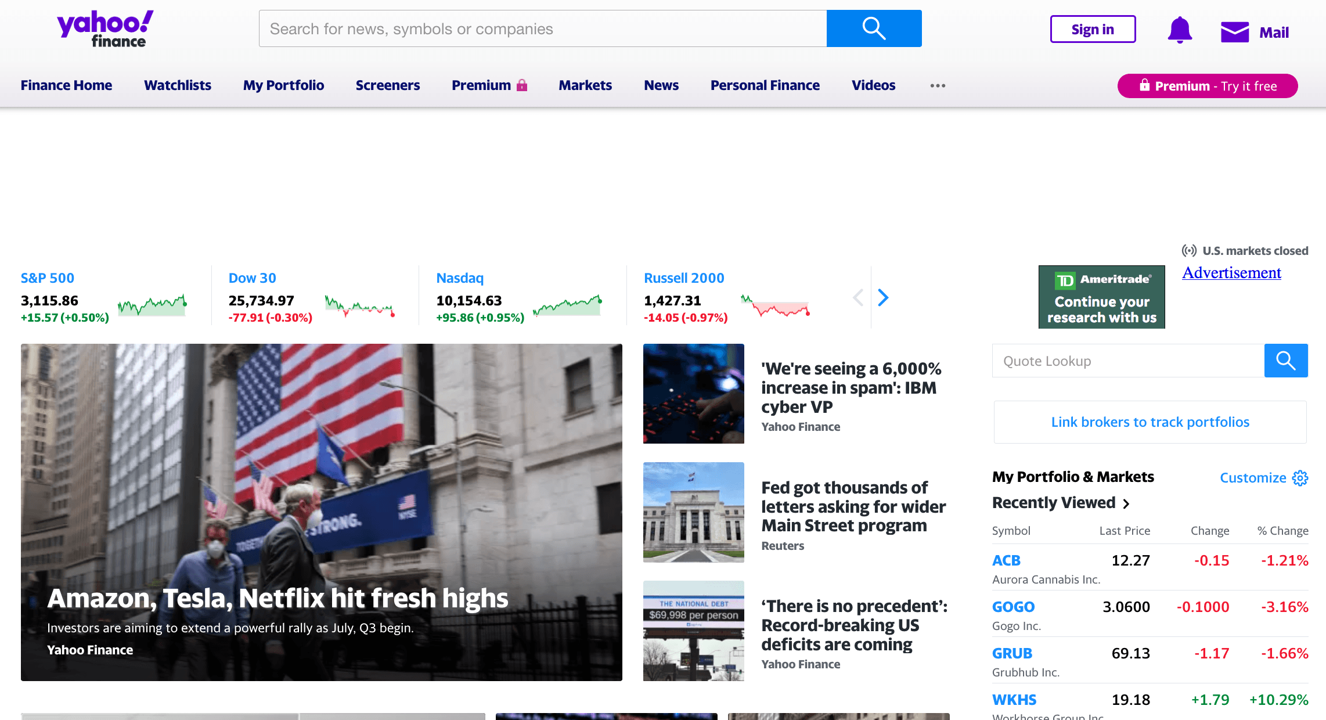Click the Recently Viewed heading
This screenshot has height=720, width=1326.
[x=1054, y=503]
